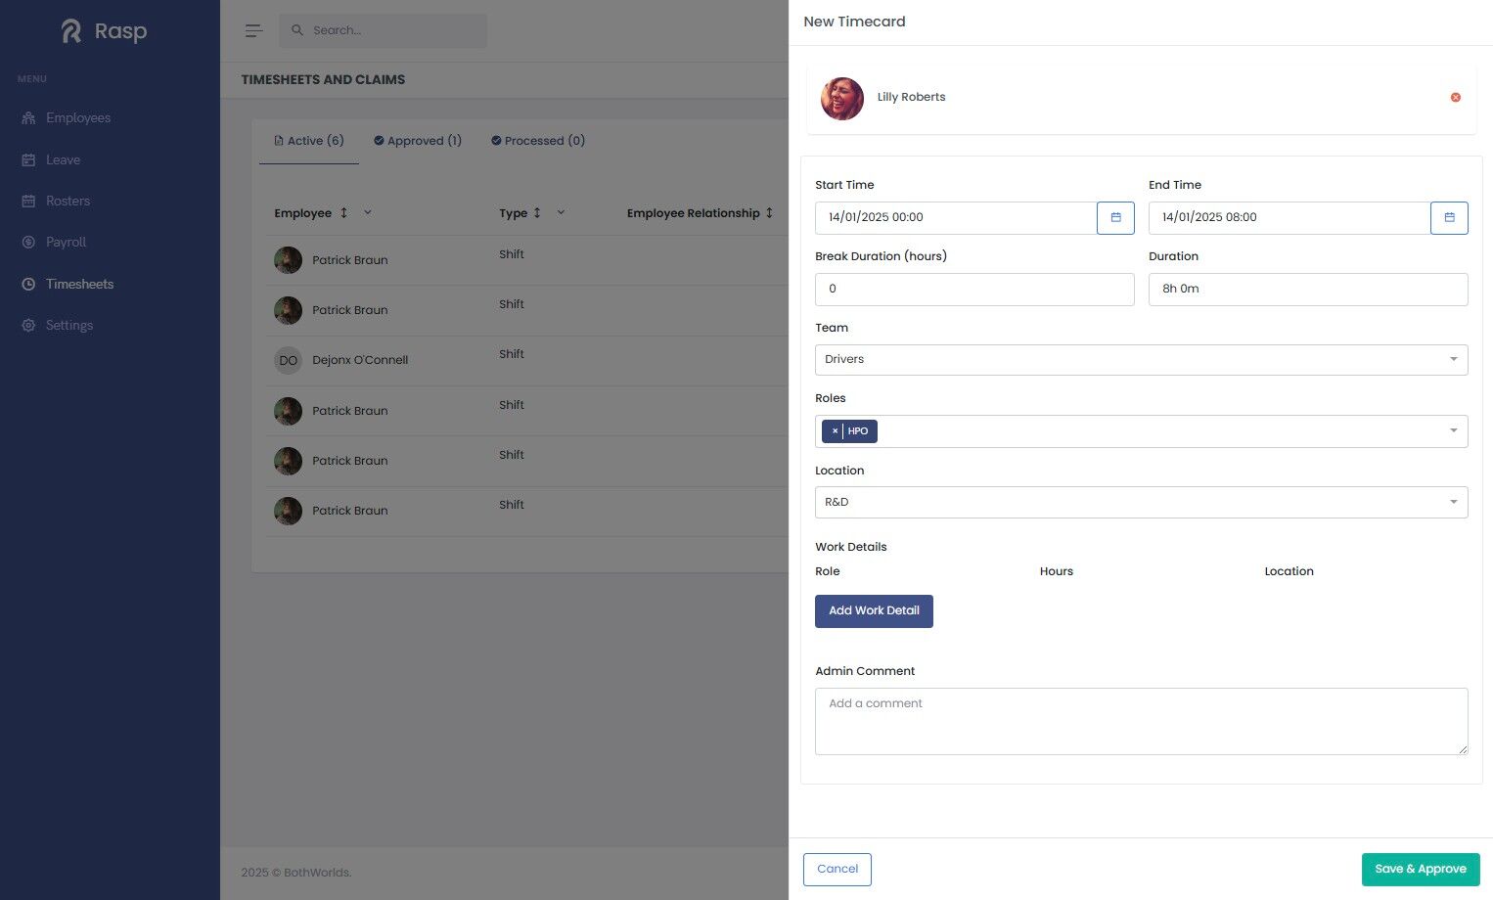This screenshot has height=900, width=1493.
Task: Switch to the Approved (1) tab
Action: [418, 141]
